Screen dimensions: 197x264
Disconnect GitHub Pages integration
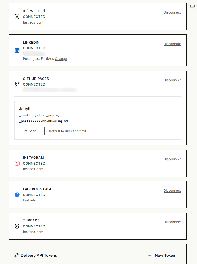coord(172,80)
